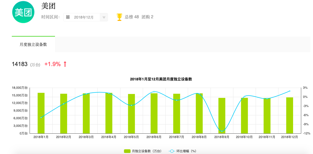Click the 2018年6月 x-axis label
Screen dimensions: 313x154
[x=154, y=137]
